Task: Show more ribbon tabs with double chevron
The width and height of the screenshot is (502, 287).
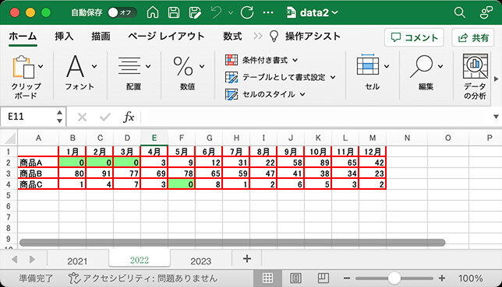Action: click(258, 36)
